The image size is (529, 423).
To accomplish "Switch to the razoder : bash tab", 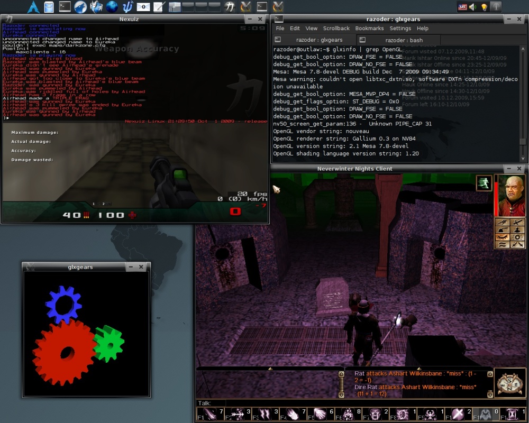I will (x=398, y=40).
